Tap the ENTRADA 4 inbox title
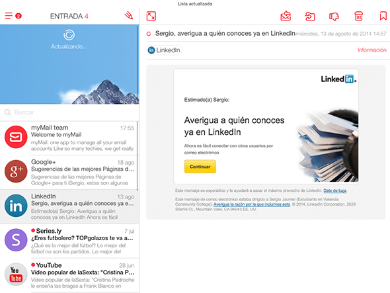390x293 pixels. tap(69, 16)
